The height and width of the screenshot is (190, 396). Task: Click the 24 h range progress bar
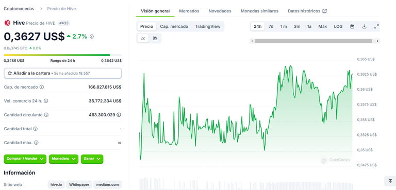click(x=62, y=55)
